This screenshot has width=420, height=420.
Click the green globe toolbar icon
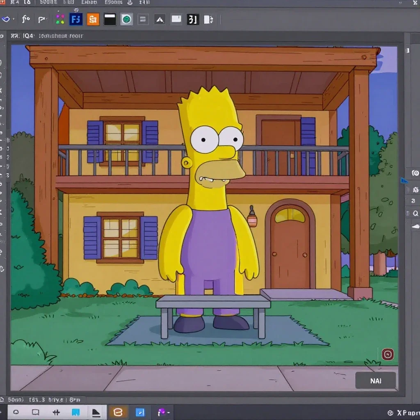pyautogui.click(x=126, y=19)
